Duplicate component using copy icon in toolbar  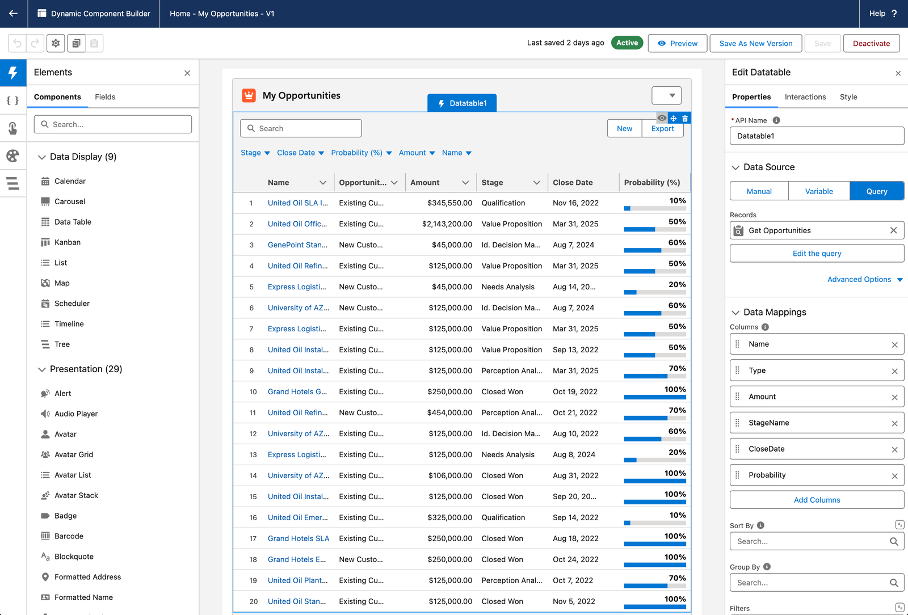click(x=76, y=43)
